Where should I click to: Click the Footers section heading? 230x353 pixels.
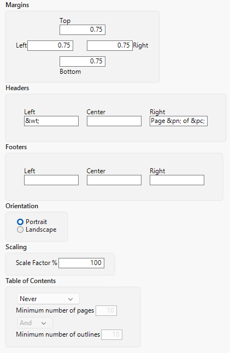pyautogui.click(x=16, y=147)
